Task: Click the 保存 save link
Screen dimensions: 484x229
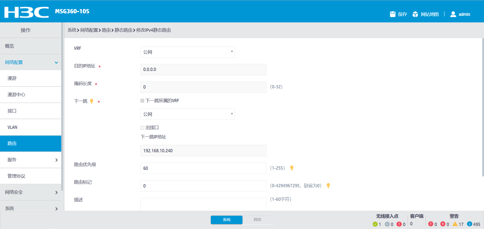Action: pos(402,14)
